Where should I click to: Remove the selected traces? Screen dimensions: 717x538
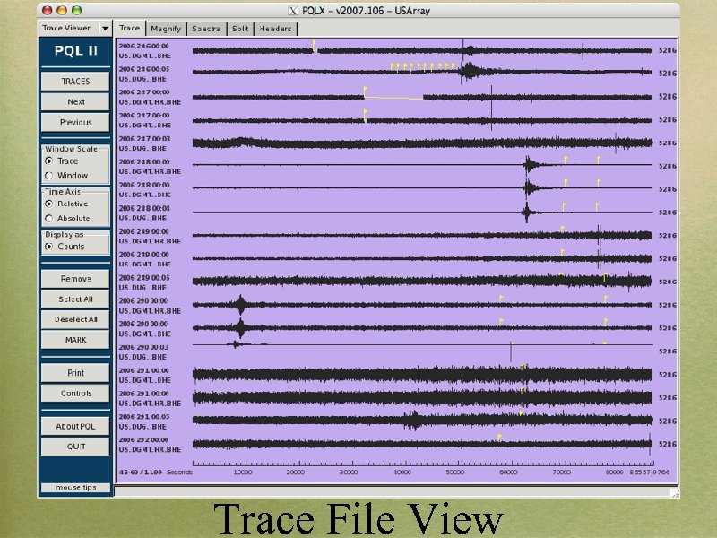click(x=74, y=278)
